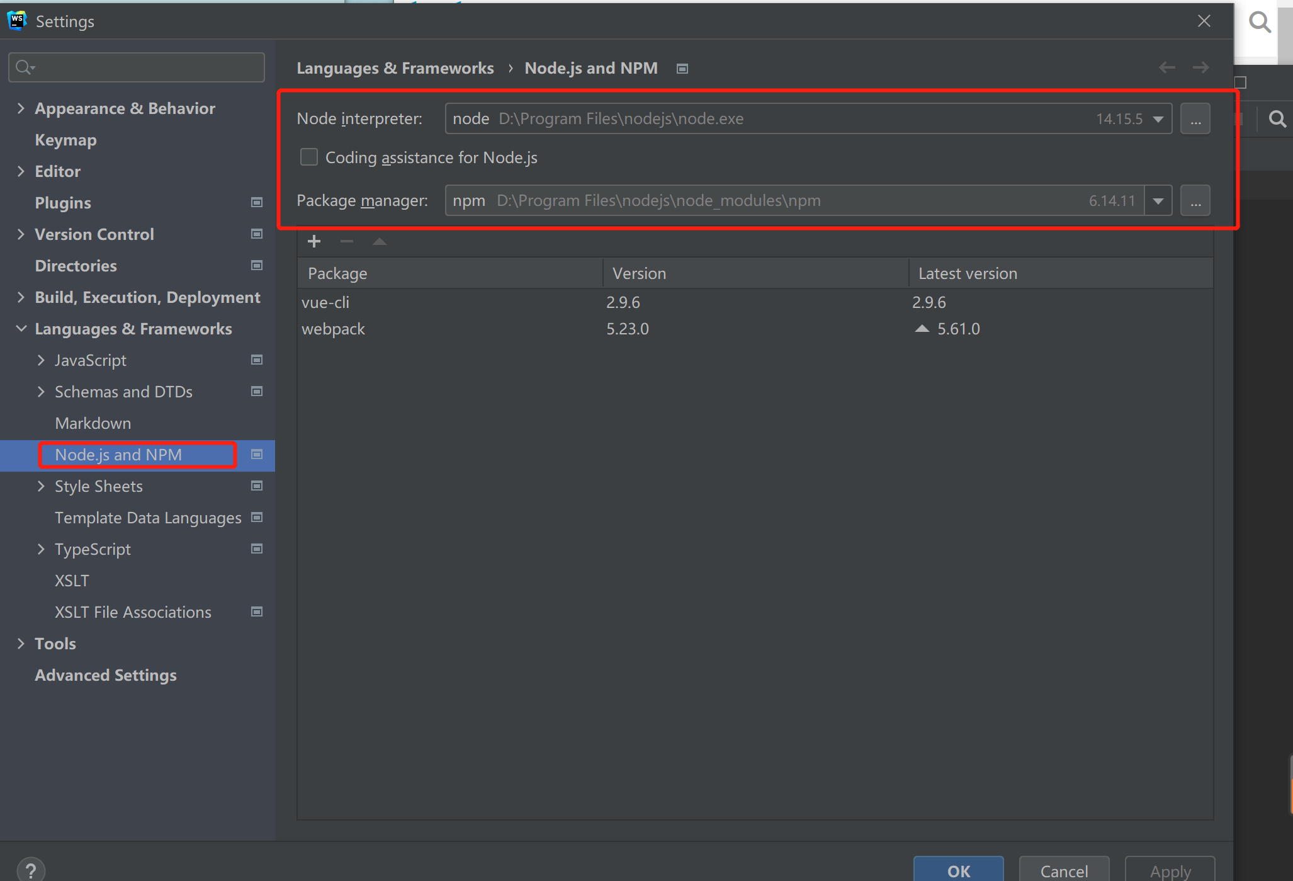Viewport: 1293px width, 881px height.
Task: Enable Coding assistance for Node.js checkbox
Action: pyautogui.click(x=309, y=157)
